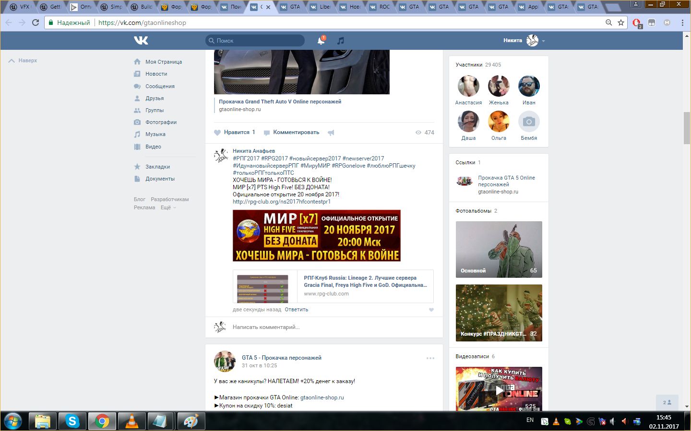691x431 pixels.
Task: Open the Основной photo album
Action: 499,250
